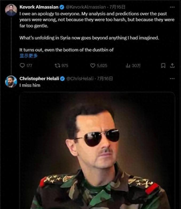Open the attached photo in Christopher's tweet

click(x=97, y=150)
